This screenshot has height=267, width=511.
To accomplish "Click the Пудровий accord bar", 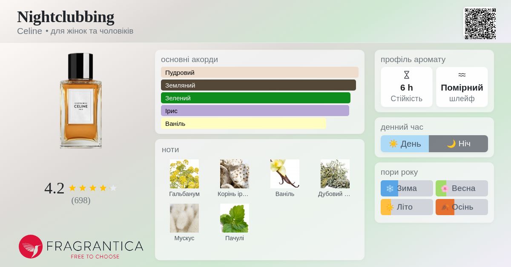I will tap(260, 72).
